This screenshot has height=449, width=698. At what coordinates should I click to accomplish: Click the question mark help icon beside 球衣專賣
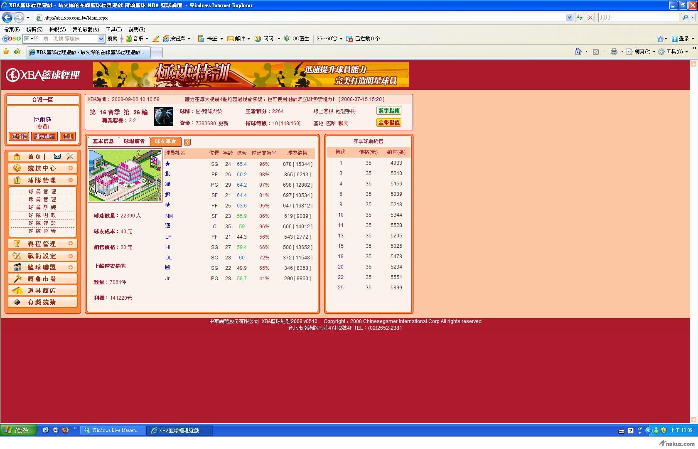coord(187,142)
